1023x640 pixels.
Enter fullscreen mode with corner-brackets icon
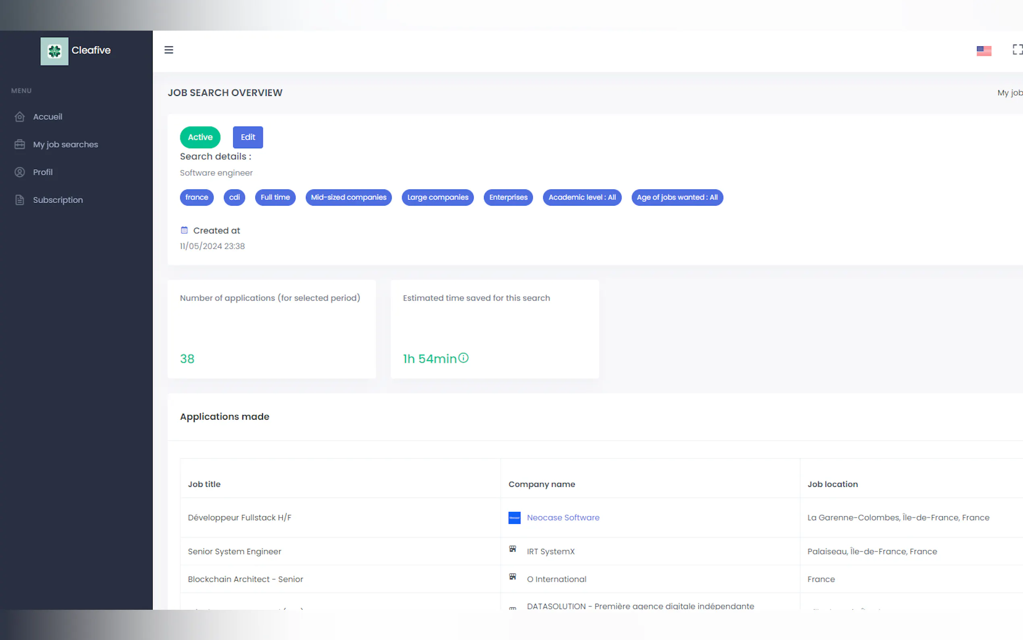coord(1017,50)
